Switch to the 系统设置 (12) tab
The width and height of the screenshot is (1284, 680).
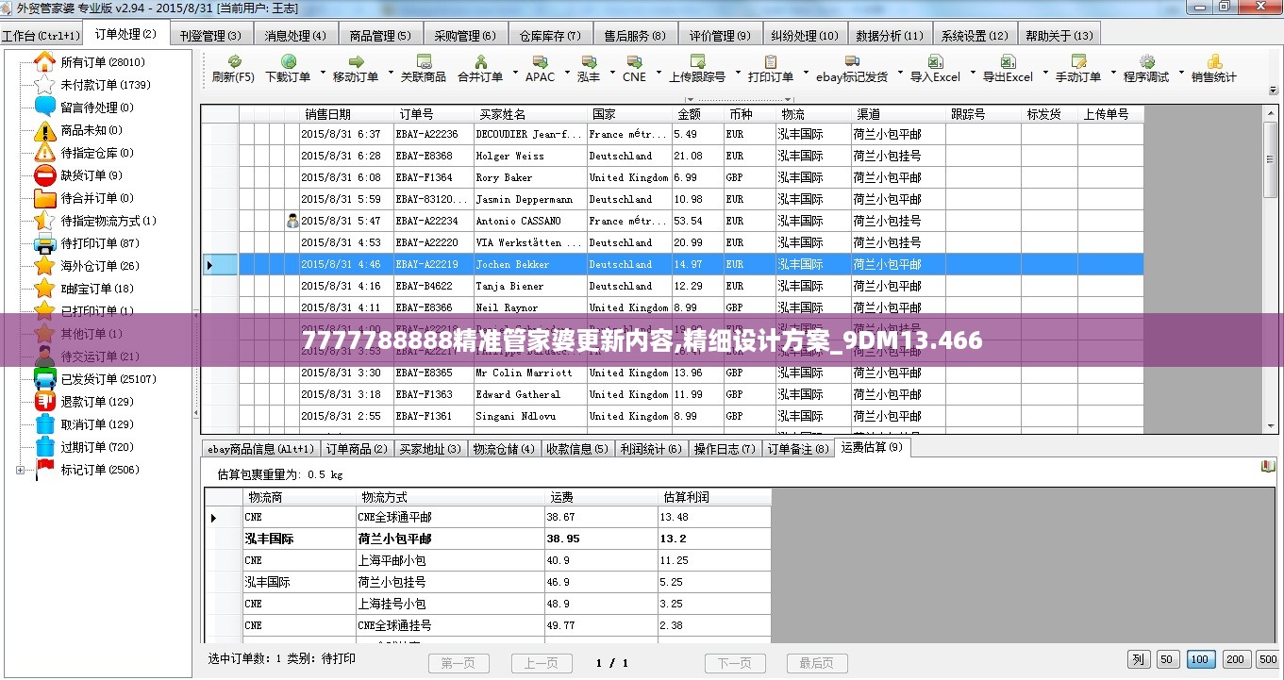pyautogui.click(x=975, y=35)
